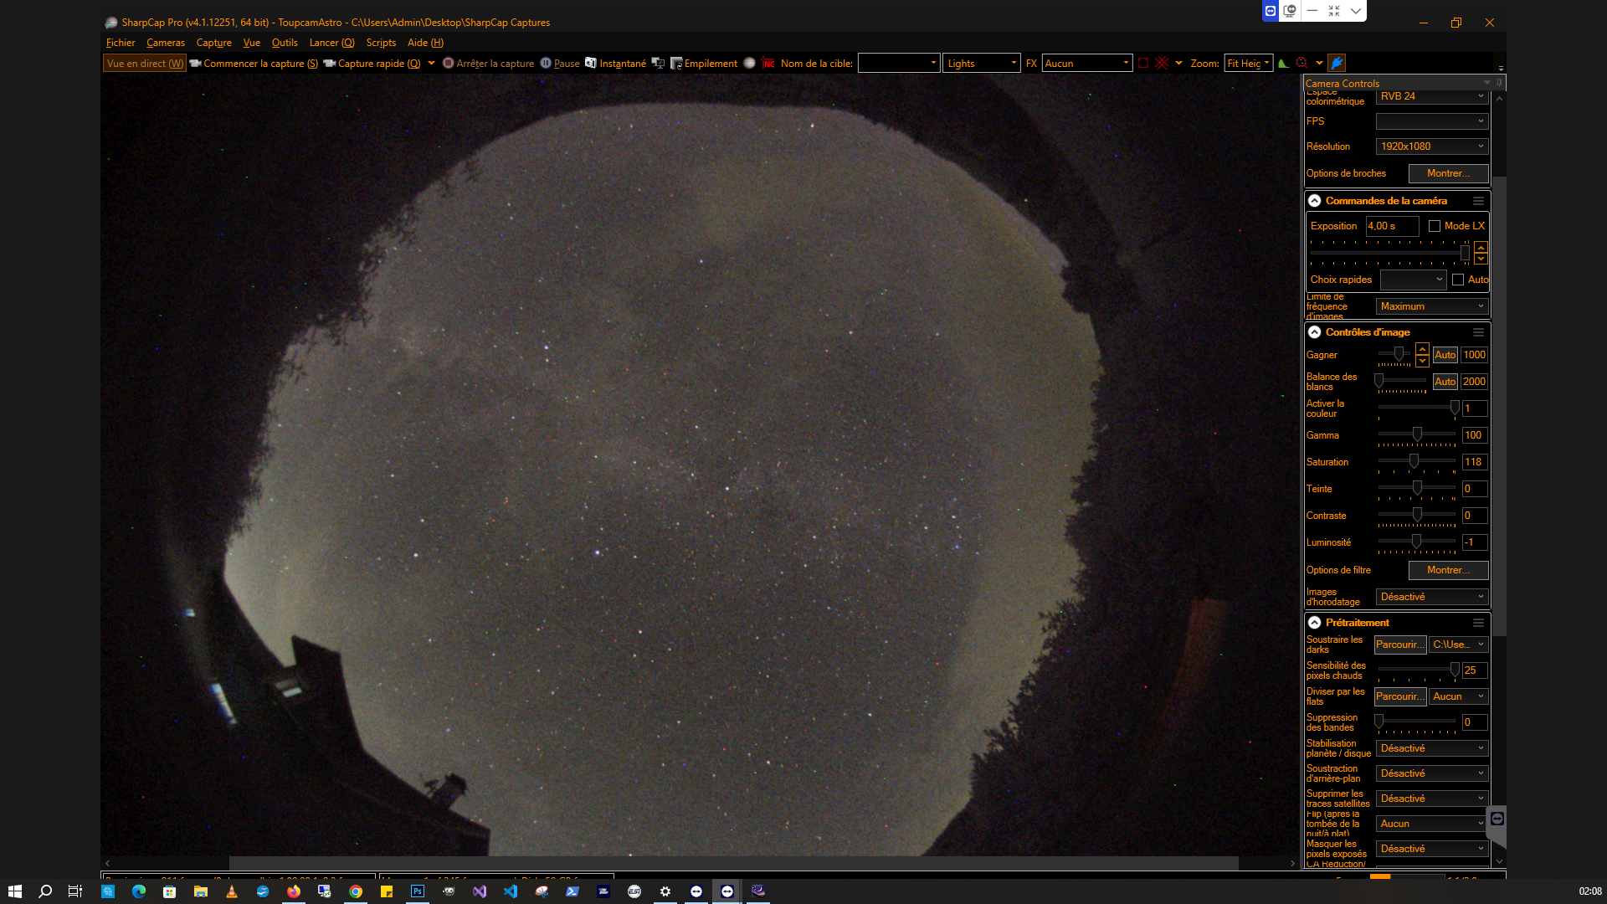Click the red NC deep-sky annotation icon
Screen dimensions: 1607x904
[x=768, y=63]
